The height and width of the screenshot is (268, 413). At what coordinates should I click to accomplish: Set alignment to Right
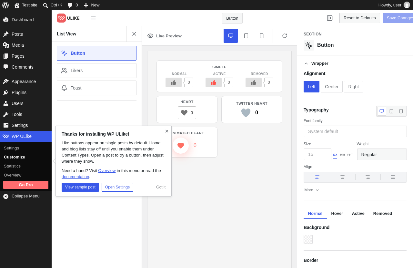pyautogui.click(x=353, y=87)
